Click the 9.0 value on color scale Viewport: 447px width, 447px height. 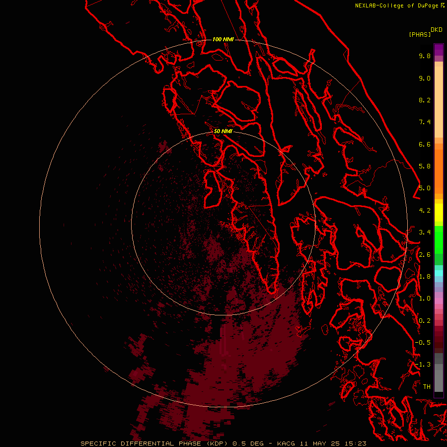point(425,78)
